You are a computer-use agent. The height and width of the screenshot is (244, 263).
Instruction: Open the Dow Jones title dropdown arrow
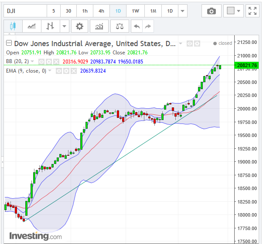(x=181, y=43)
